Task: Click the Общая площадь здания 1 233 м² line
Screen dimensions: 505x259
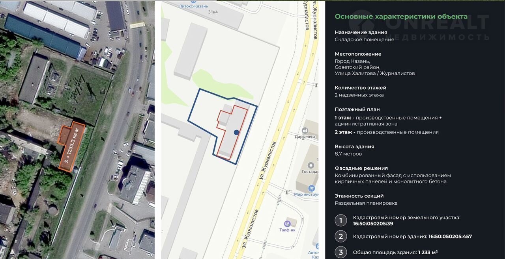Action: click(x=395, y=252)
